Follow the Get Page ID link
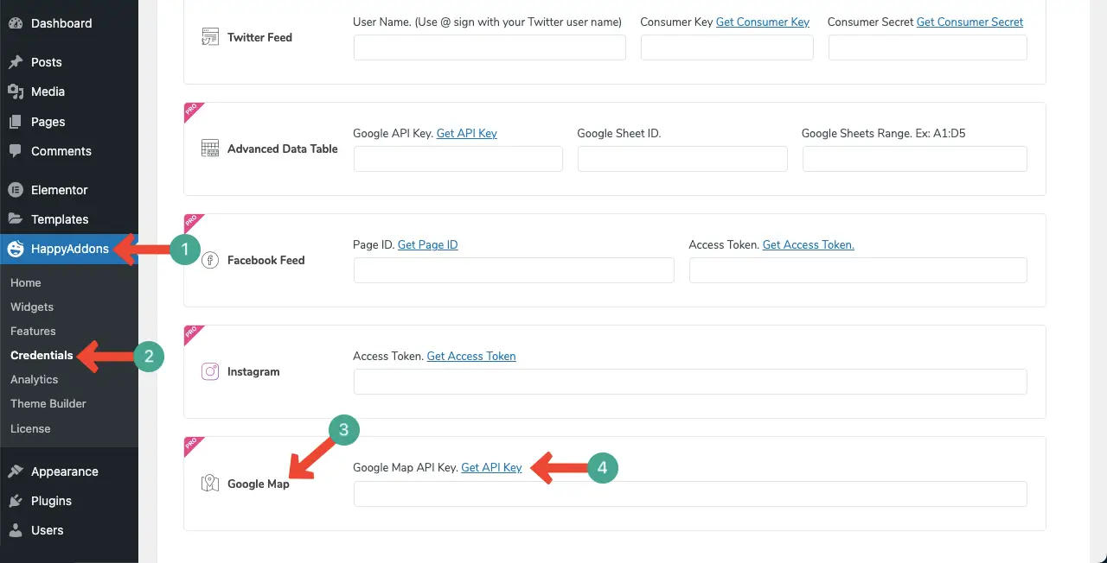 [427, 244]
